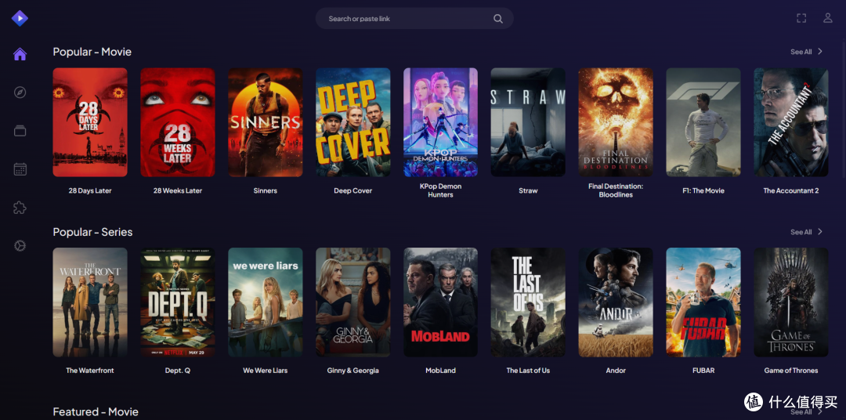Viewport: 846px width, 420px height.
Task: Click the '28 Weeks Later' title text
Action: point(178,190)
